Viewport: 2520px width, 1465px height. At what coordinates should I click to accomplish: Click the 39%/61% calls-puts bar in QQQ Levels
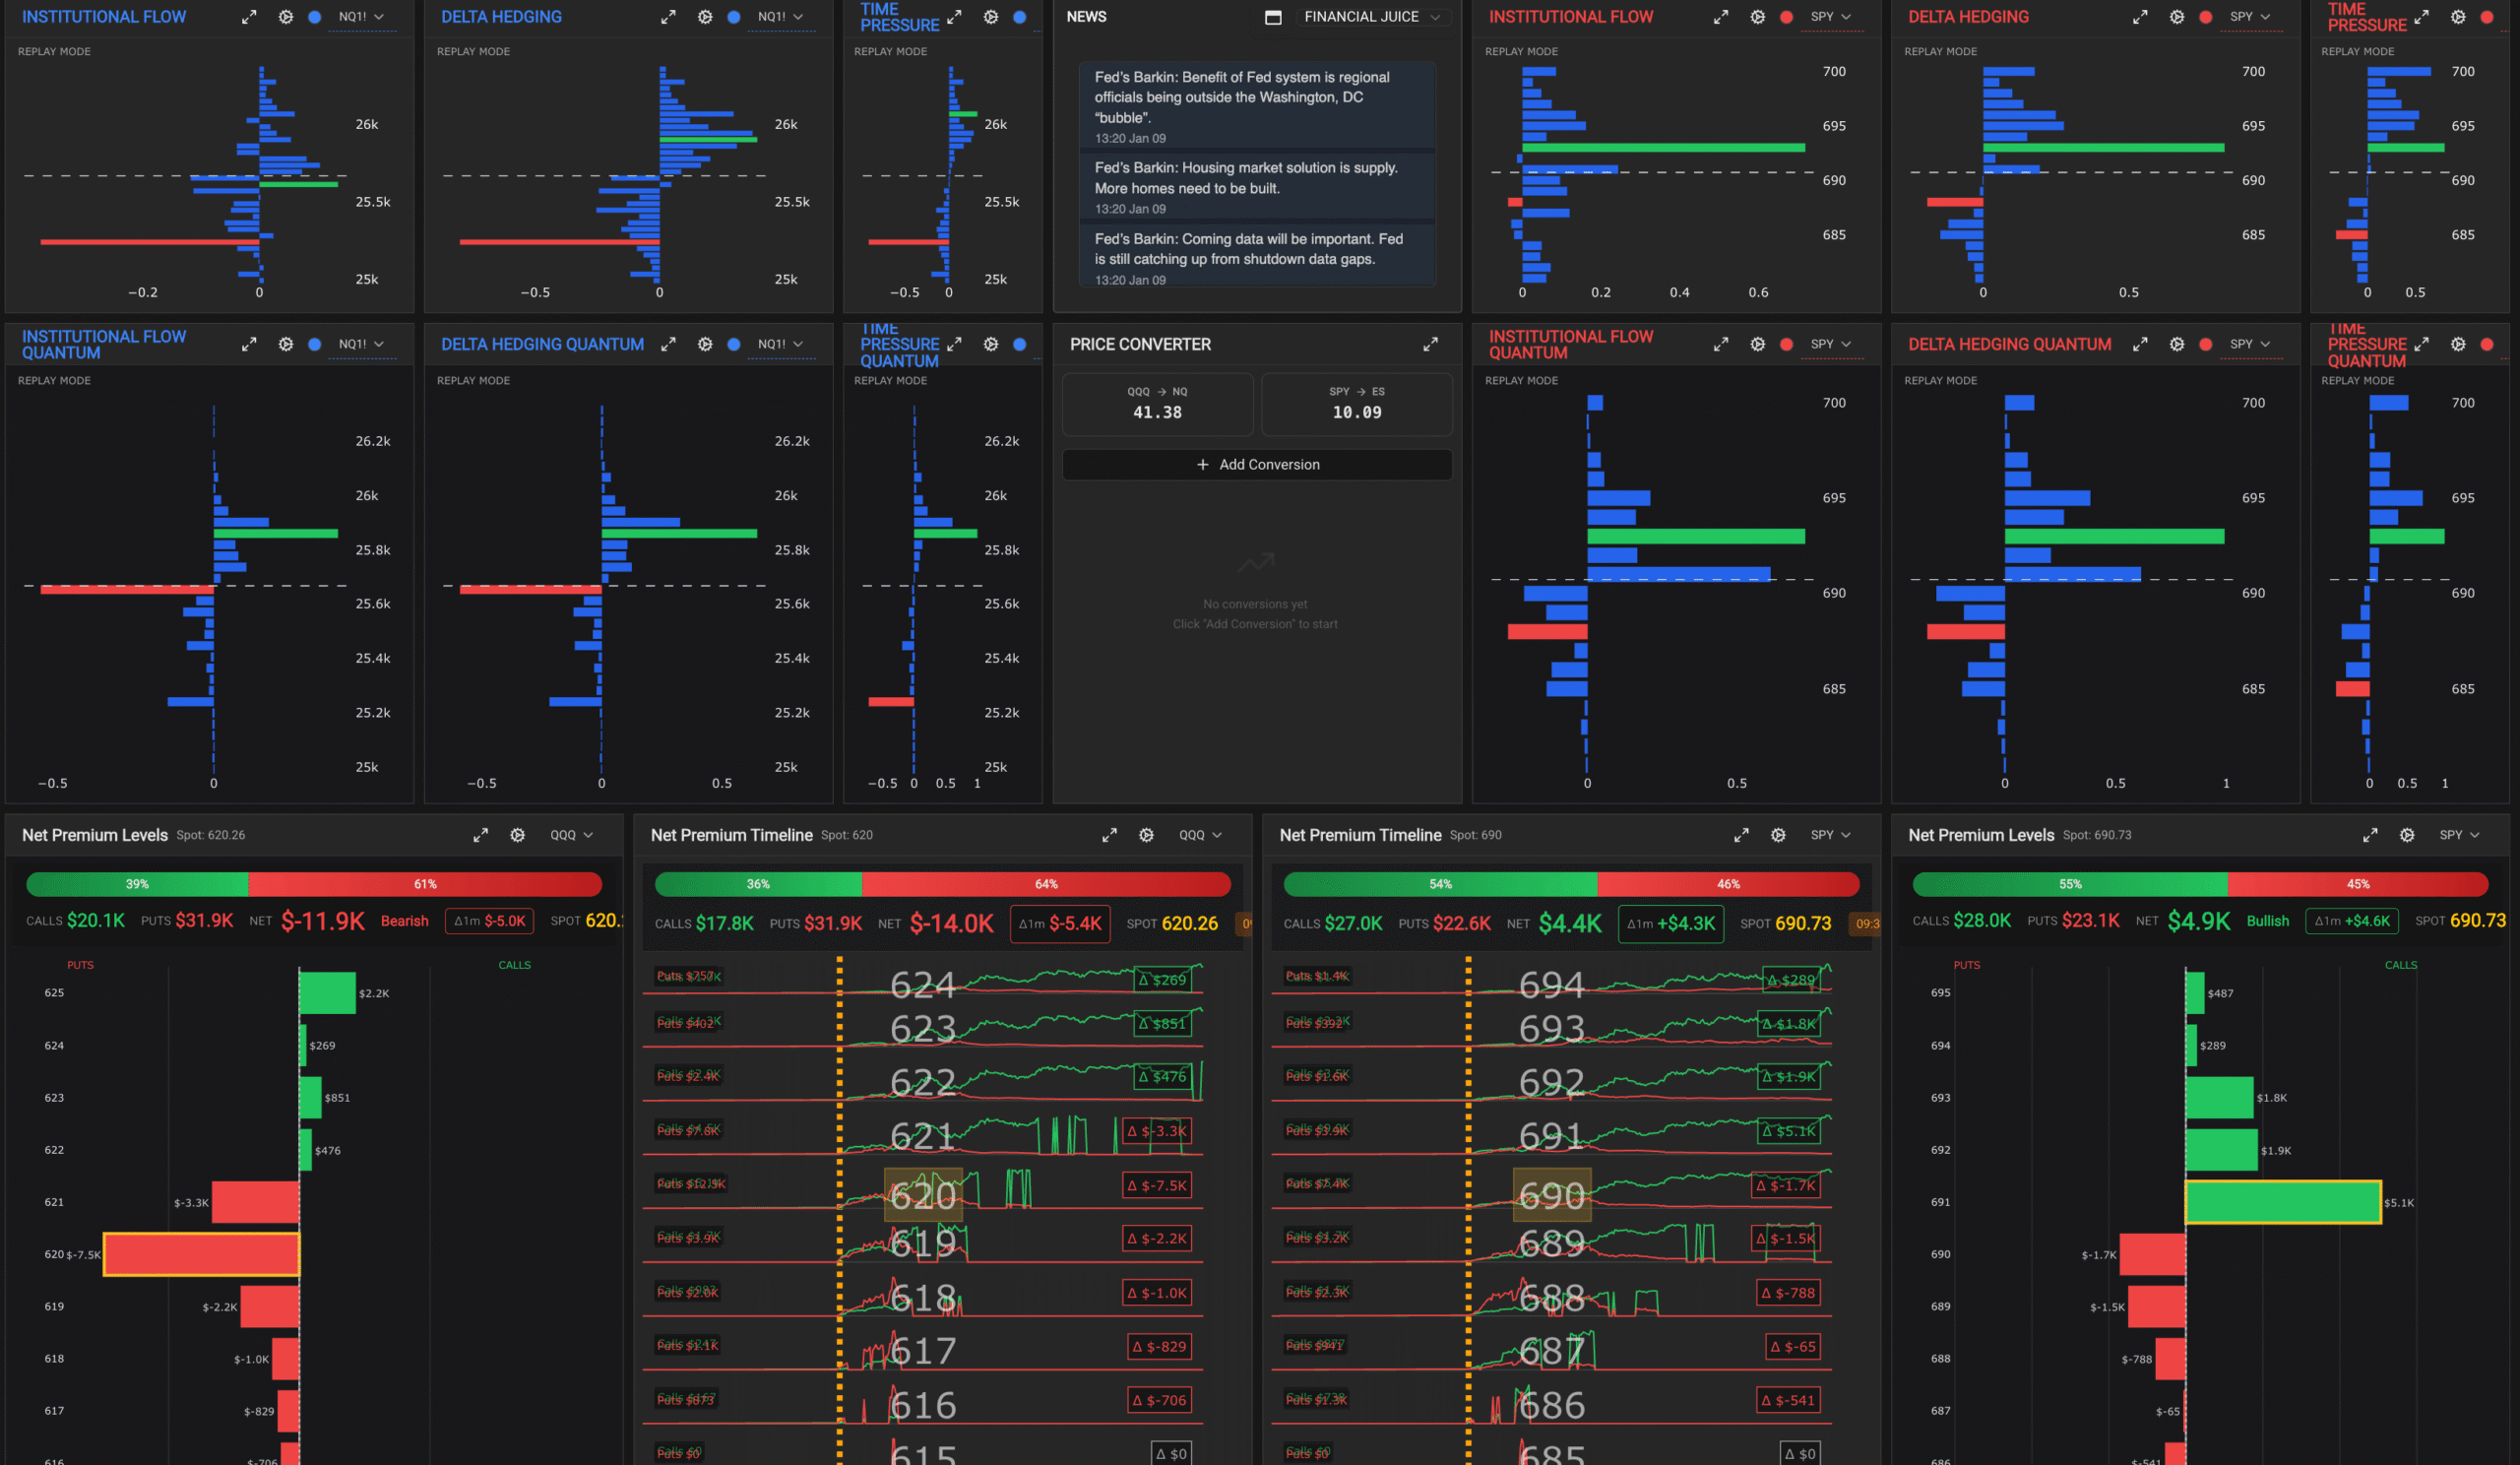pos(314,884)
